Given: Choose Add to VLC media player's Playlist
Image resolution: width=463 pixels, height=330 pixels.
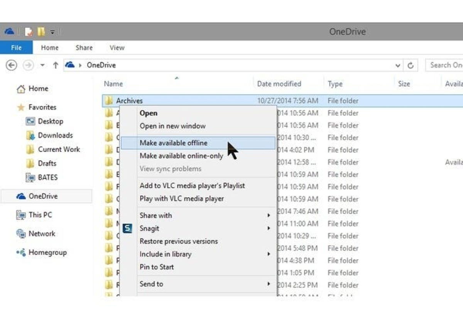Looking at the screenshot, I should [192, 186].
